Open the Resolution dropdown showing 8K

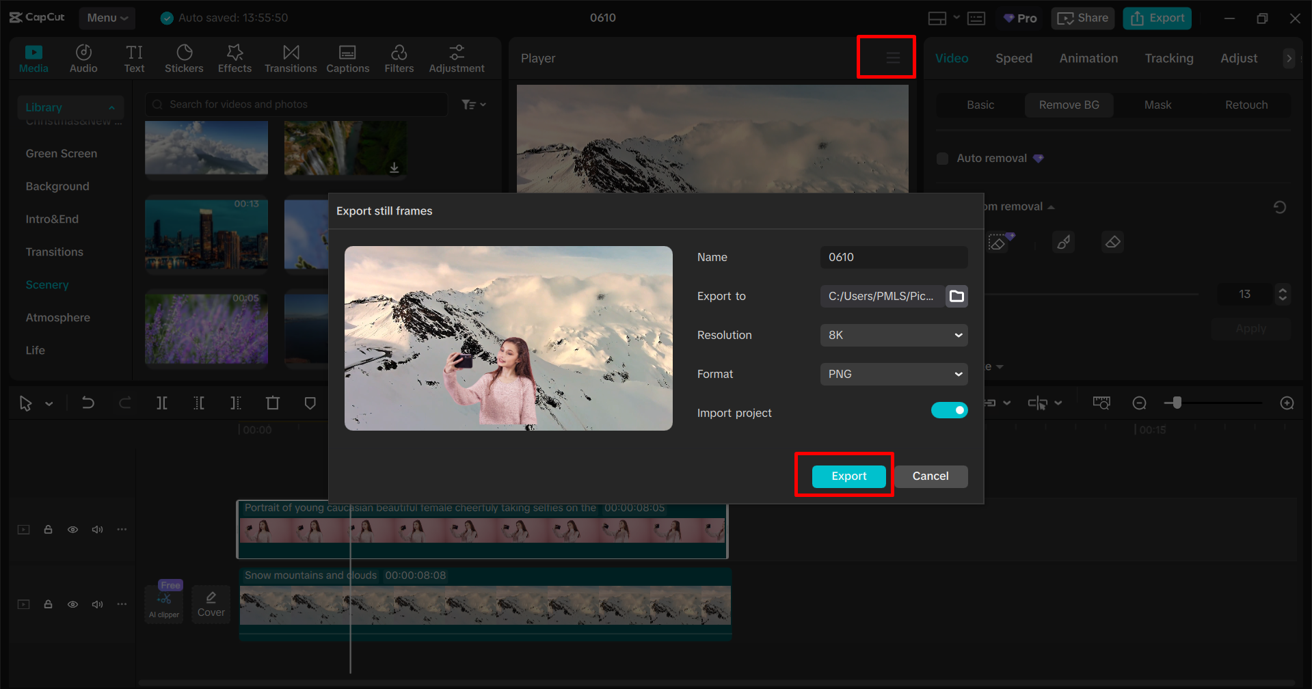click(894, 335)
